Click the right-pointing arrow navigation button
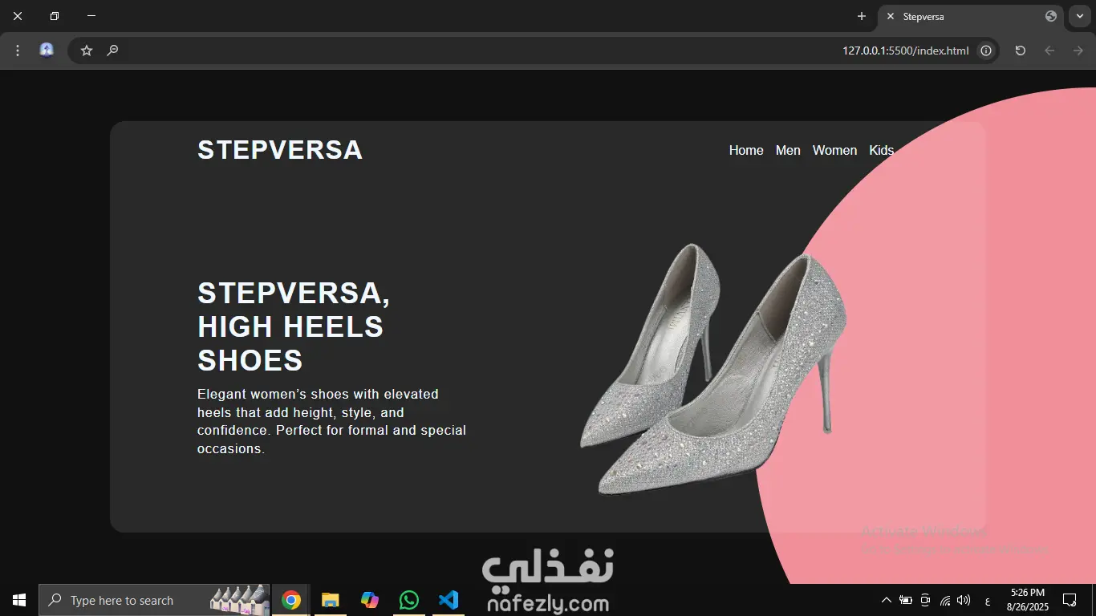The height and width of the screenshot is (616, 1096). point(1078,51)
